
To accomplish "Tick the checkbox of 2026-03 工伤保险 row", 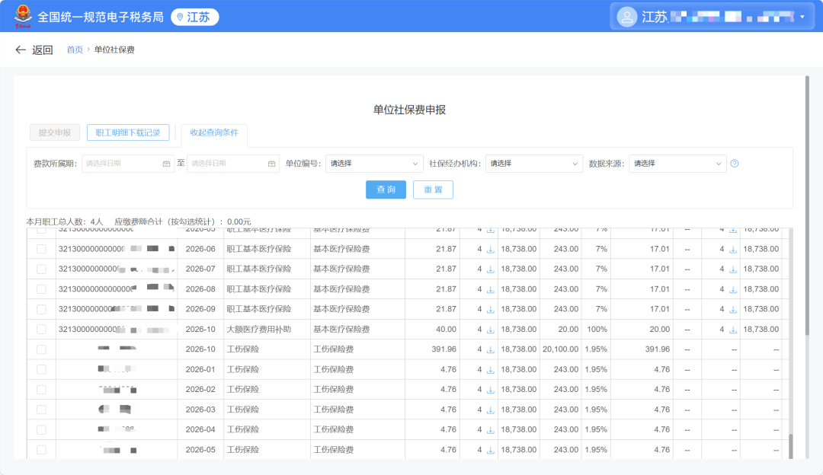I will 41,410.
